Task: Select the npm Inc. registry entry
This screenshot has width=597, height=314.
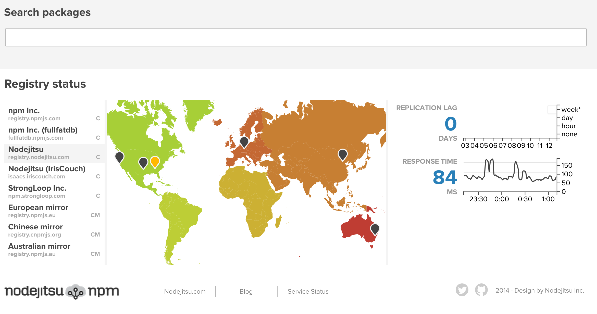Action: 54,114
